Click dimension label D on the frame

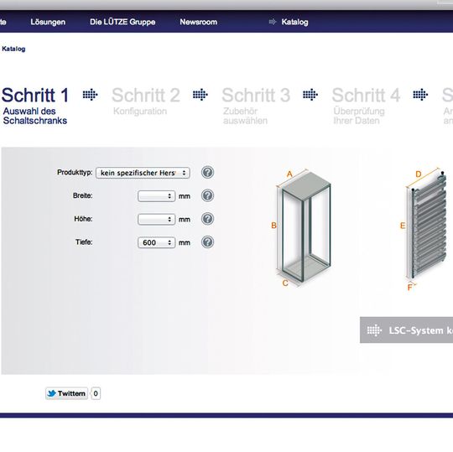[419, 174]
